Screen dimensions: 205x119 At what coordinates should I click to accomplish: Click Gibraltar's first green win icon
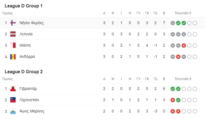point(173,89)
